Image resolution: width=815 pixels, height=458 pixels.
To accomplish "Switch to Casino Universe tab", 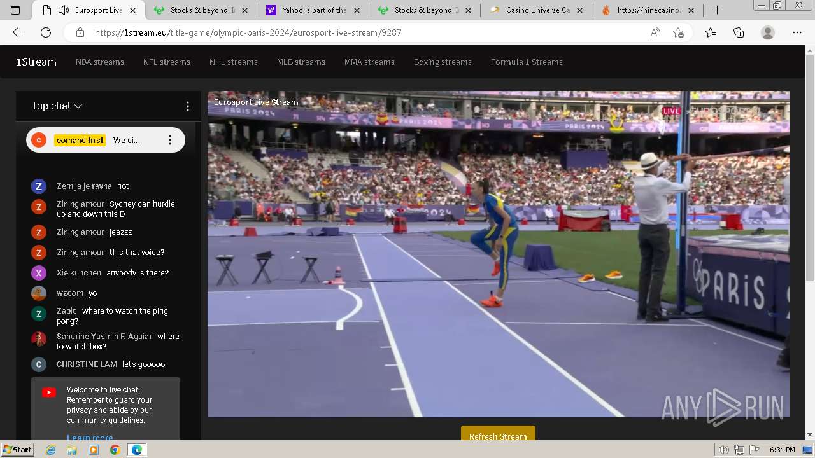I will [538, 10].
